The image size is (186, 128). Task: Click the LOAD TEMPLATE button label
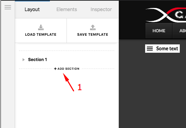(x=41, y=34)
